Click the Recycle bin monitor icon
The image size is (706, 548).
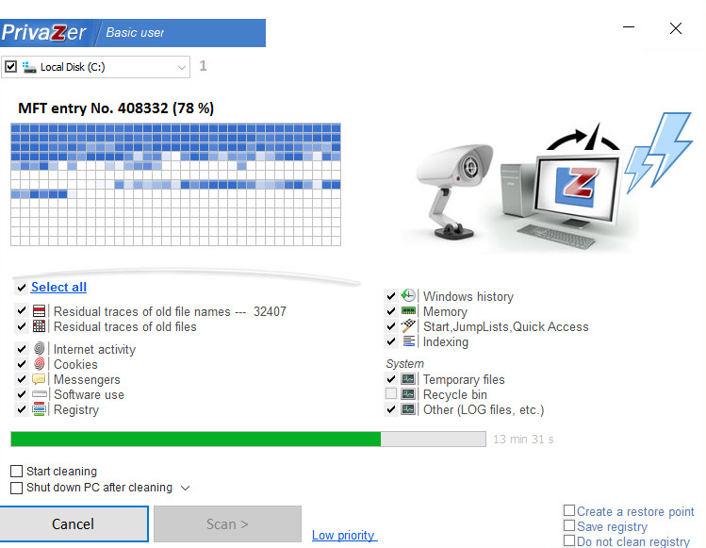(408, 394)
